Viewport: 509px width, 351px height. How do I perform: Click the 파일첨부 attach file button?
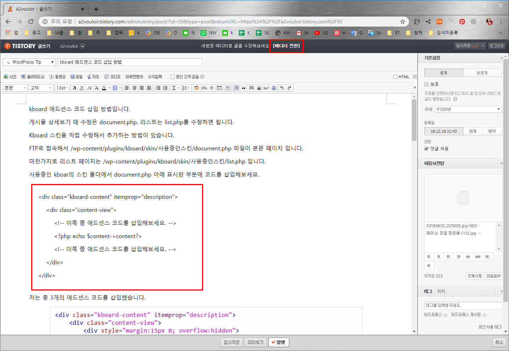pos(493,276)
